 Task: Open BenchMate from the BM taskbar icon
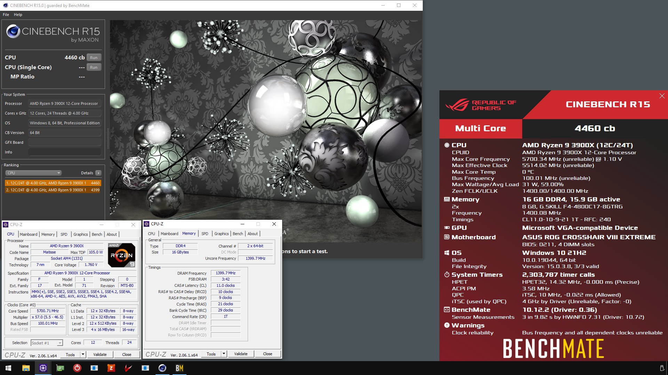tap(179, 368)
